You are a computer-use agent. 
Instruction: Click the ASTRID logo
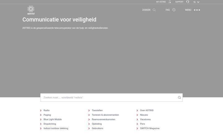pyautogui.click(x=31, y=10)
